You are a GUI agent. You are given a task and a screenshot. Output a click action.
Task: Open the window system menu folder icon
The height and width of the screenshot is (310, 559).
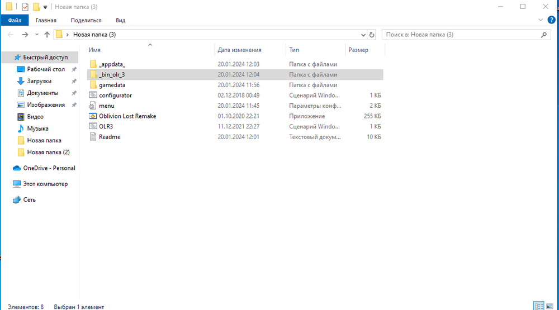coord(9,7)
